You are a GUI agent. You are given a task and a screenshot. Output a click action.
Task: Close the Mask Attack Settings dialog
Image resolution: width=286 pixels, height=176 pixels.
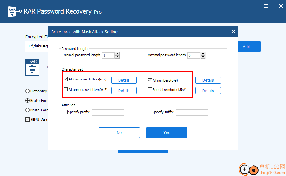(233, 32)
